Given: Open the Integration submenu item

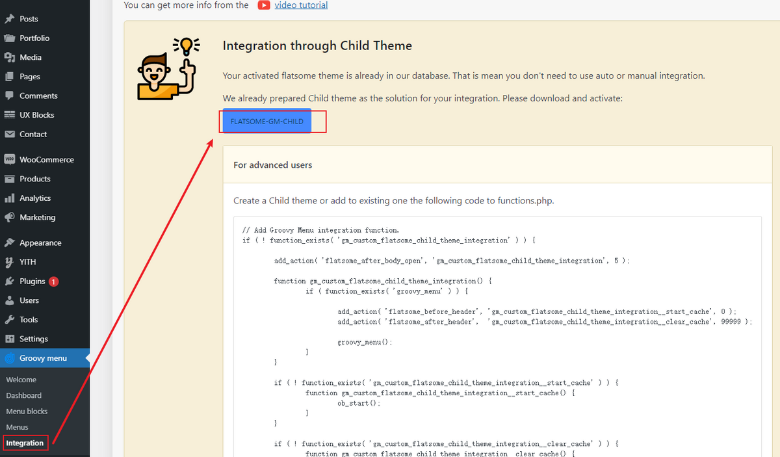Looking at the screenshot, I should point(25,443).
